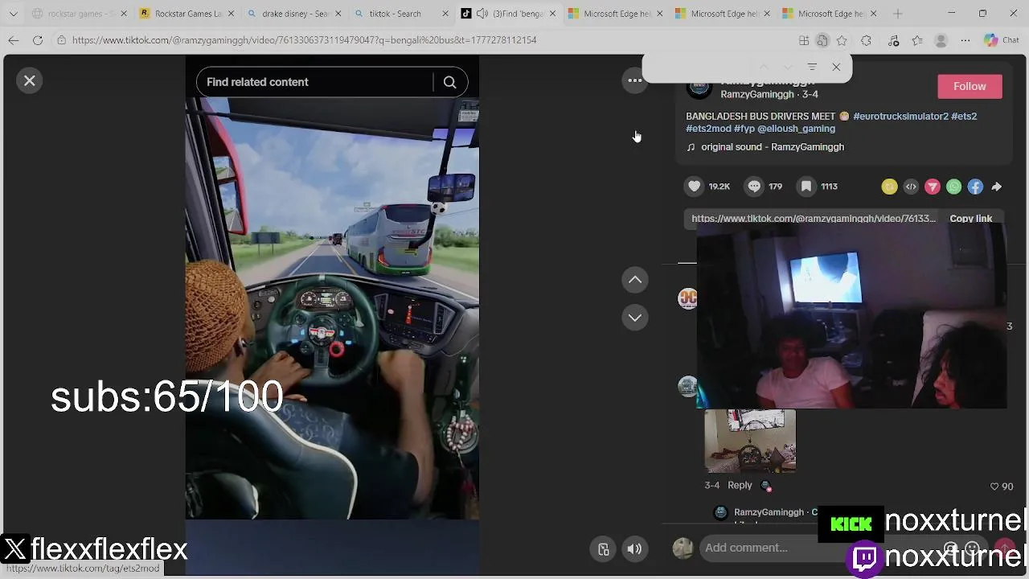Mute the TikTok tab via its speaker icon
Viewport: 1029px width, 579px height.
click(x=482, y=14)
